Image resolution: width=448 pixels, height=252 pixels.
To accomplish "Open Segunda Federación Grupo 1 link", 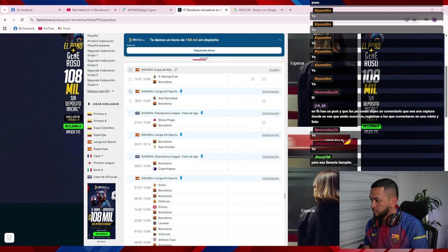I will pyautogui.click(x=101, y=53).
